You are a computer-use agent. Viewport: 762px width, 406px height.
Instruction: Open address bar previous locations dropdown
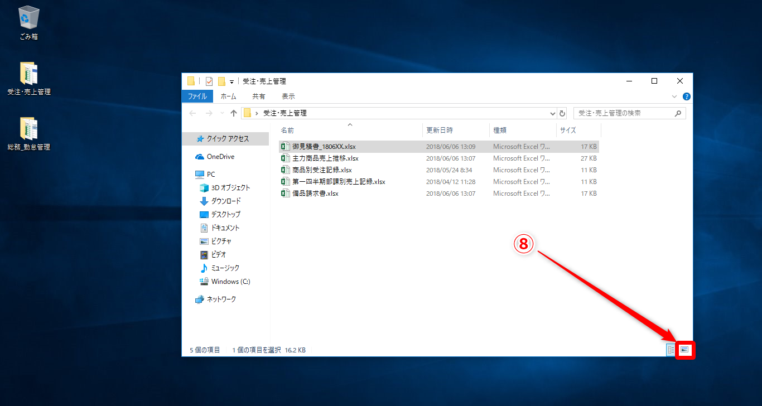552,113
